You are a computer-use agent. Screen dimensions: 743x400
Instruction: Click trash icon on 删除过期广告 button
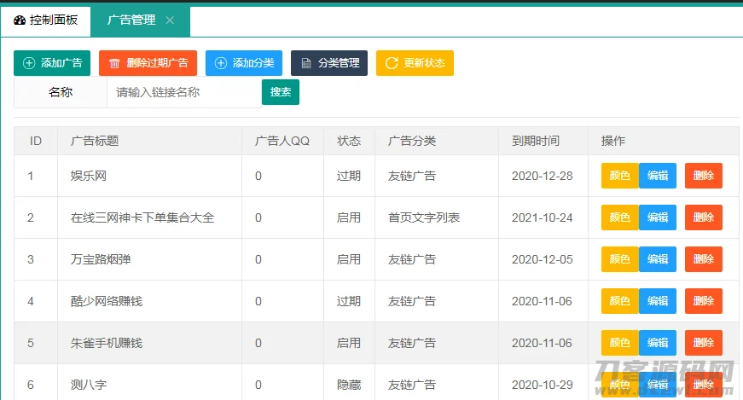[x=114, y=63]
